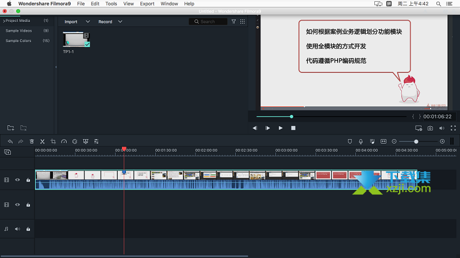Select the TP1-1 media thumbnail

pyautogui.click(x=76, y=40)
